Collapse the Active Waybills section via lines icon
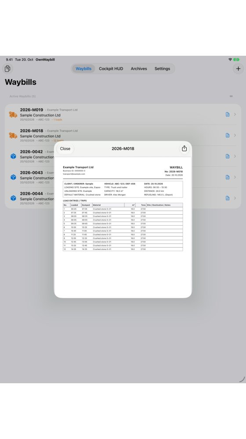Screen dimensions: 246x439 pos(231,96)
